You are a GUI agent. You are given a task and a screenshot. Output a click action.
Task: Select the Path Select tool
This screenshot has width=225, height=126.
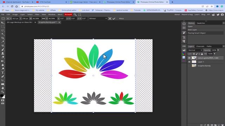2,80
